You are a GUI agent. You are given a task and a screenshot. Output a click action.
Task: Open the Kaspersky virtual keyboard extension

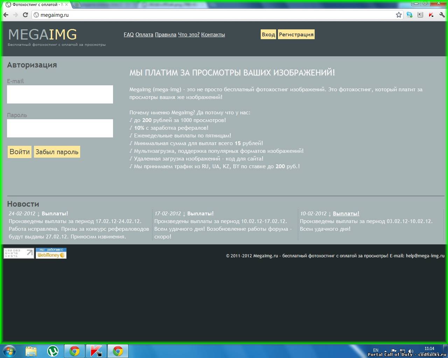420,15
